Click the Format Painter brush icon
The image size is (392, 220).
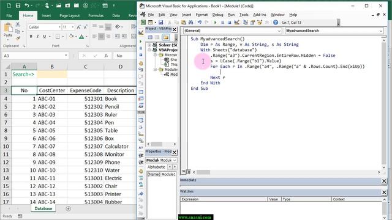[18, 38]
